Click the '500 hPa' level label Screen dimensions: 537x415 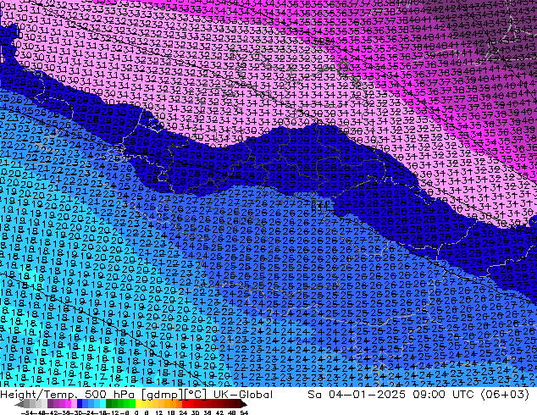tap(109, 395)
